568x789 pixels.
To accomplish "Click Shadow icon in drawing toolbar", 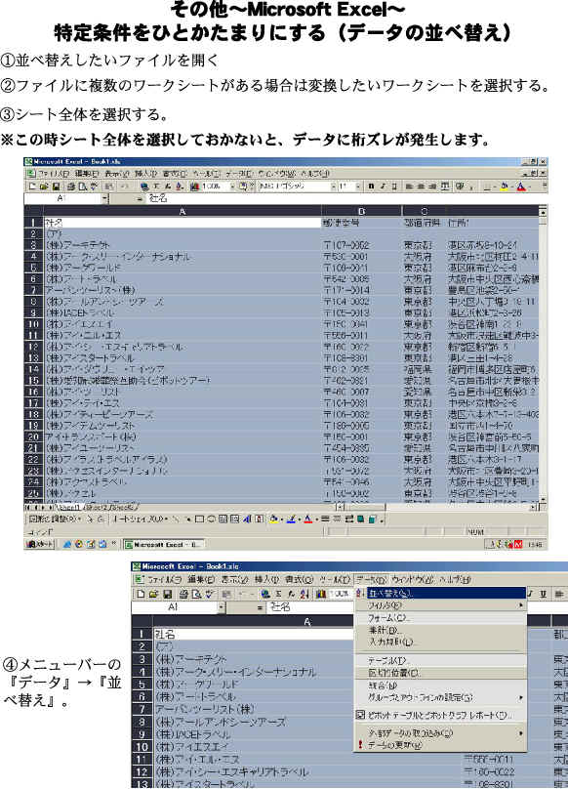I will point(360,519).
